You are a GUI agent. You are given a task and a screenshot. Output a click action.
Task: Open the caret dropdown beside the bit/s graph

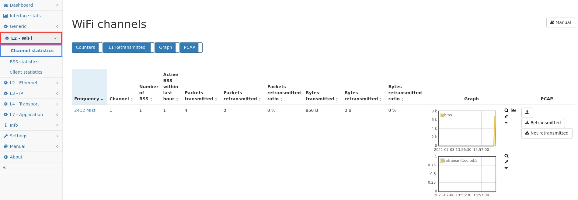pos(506,123)
